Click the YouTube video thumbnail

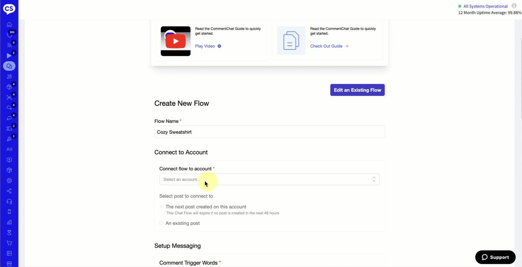tap(175, 41)
